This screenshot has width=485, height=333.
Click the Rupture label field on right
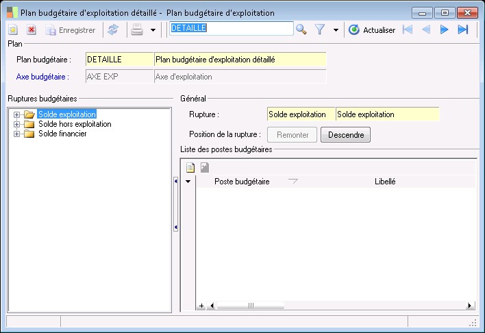coord(388,114)
